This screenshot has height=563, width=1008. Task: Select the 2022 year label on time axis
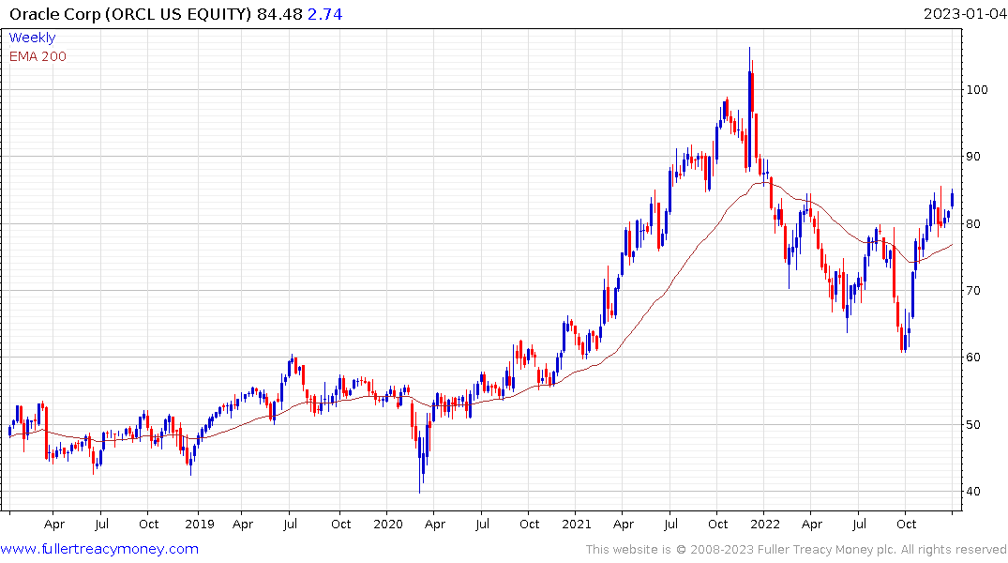point(764,524)
